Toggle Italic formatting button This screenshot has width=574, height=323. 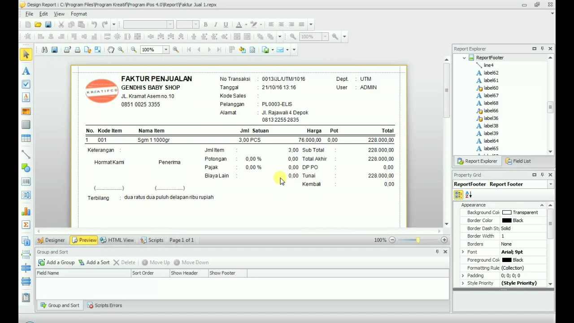point(215,25)
